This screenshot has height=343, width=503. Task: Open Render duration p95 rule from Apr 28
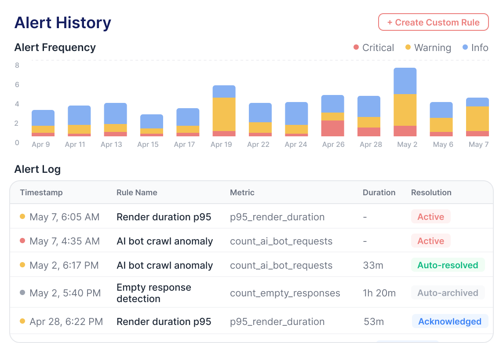(x=164, y=321)
